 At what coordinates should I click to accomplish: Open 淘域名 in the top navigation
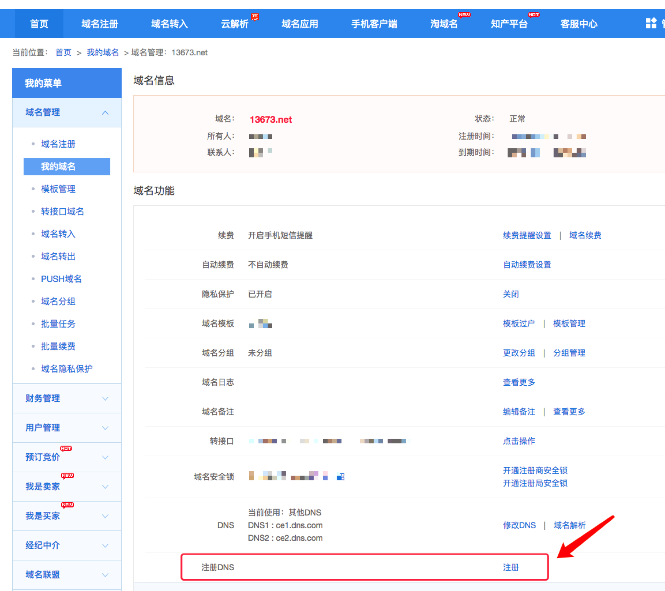pyautogui.click(x=443, y=24)
